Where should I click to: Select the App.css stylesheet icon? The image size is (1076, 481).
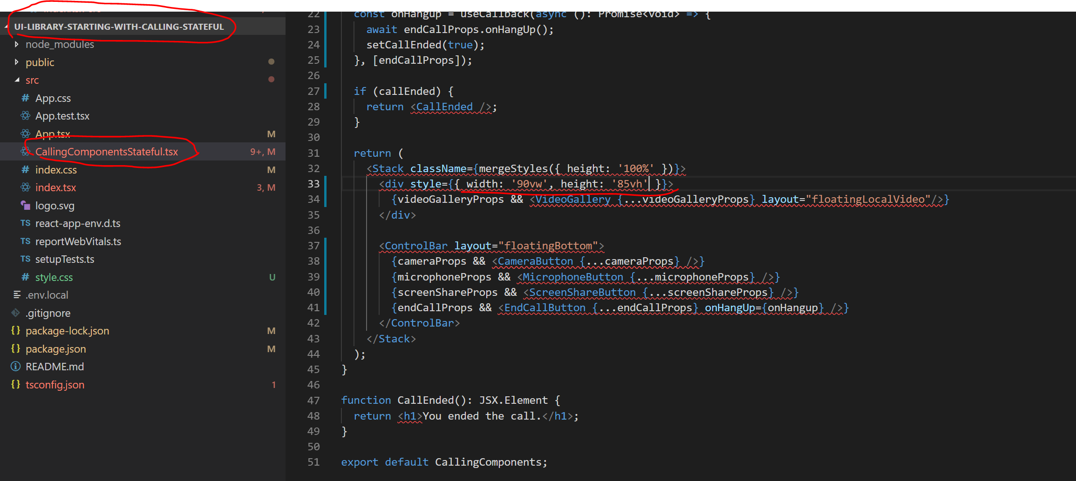pyautogui.click(x=25, y=98)
